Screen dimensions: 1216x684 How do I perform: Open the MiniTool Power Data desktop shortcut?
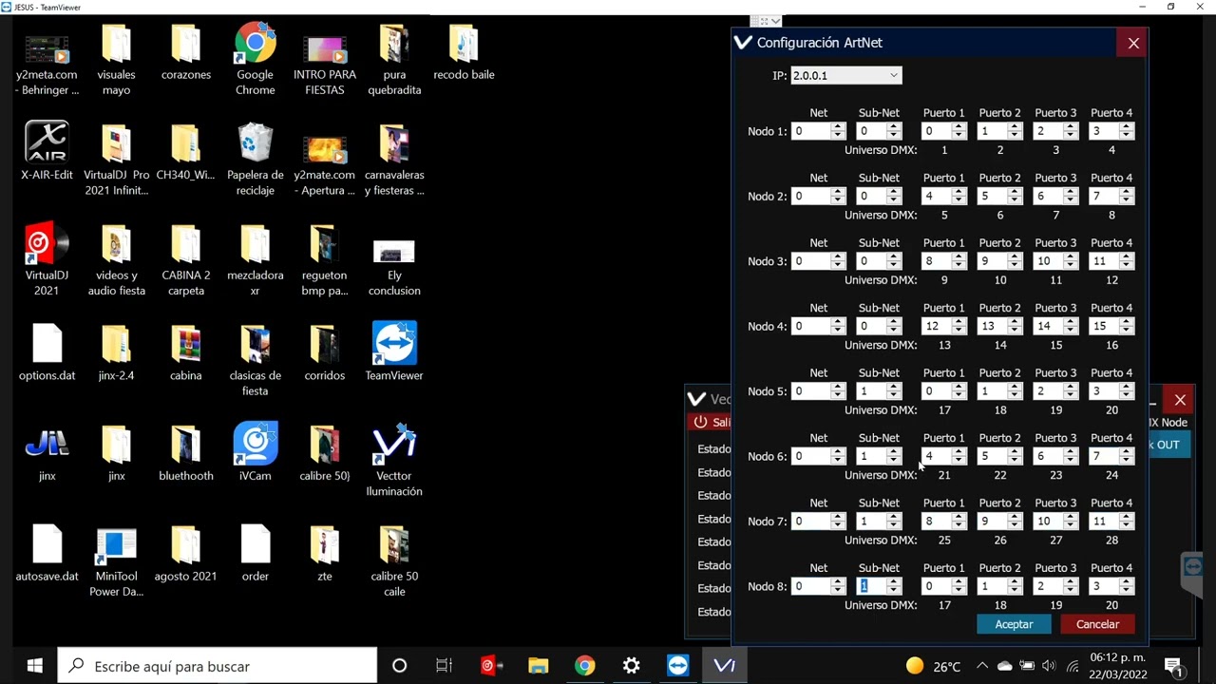116,560
